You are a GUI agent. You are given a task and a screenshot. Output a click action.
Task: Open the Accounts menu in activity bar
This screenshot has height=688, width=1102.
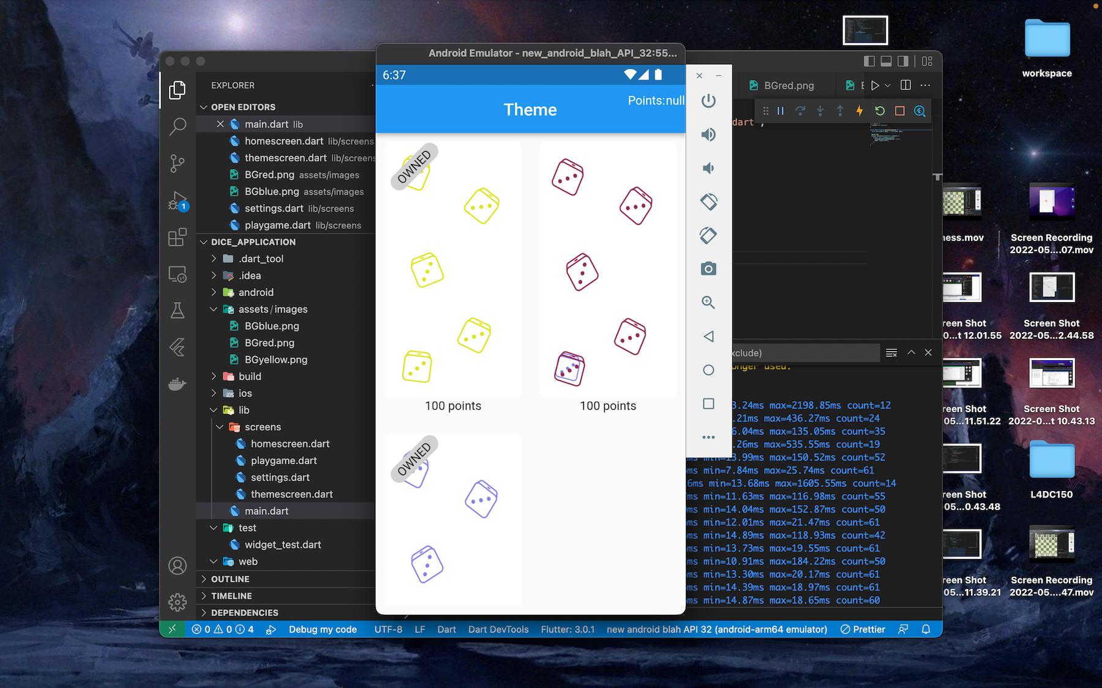click(x=178, y=566)
